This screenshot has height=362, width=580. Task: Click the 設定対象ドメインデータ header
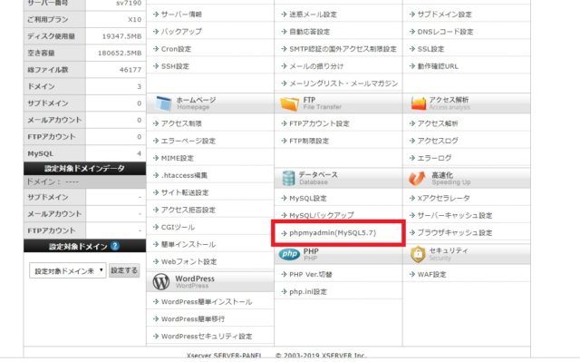click(x=84, y=169)
